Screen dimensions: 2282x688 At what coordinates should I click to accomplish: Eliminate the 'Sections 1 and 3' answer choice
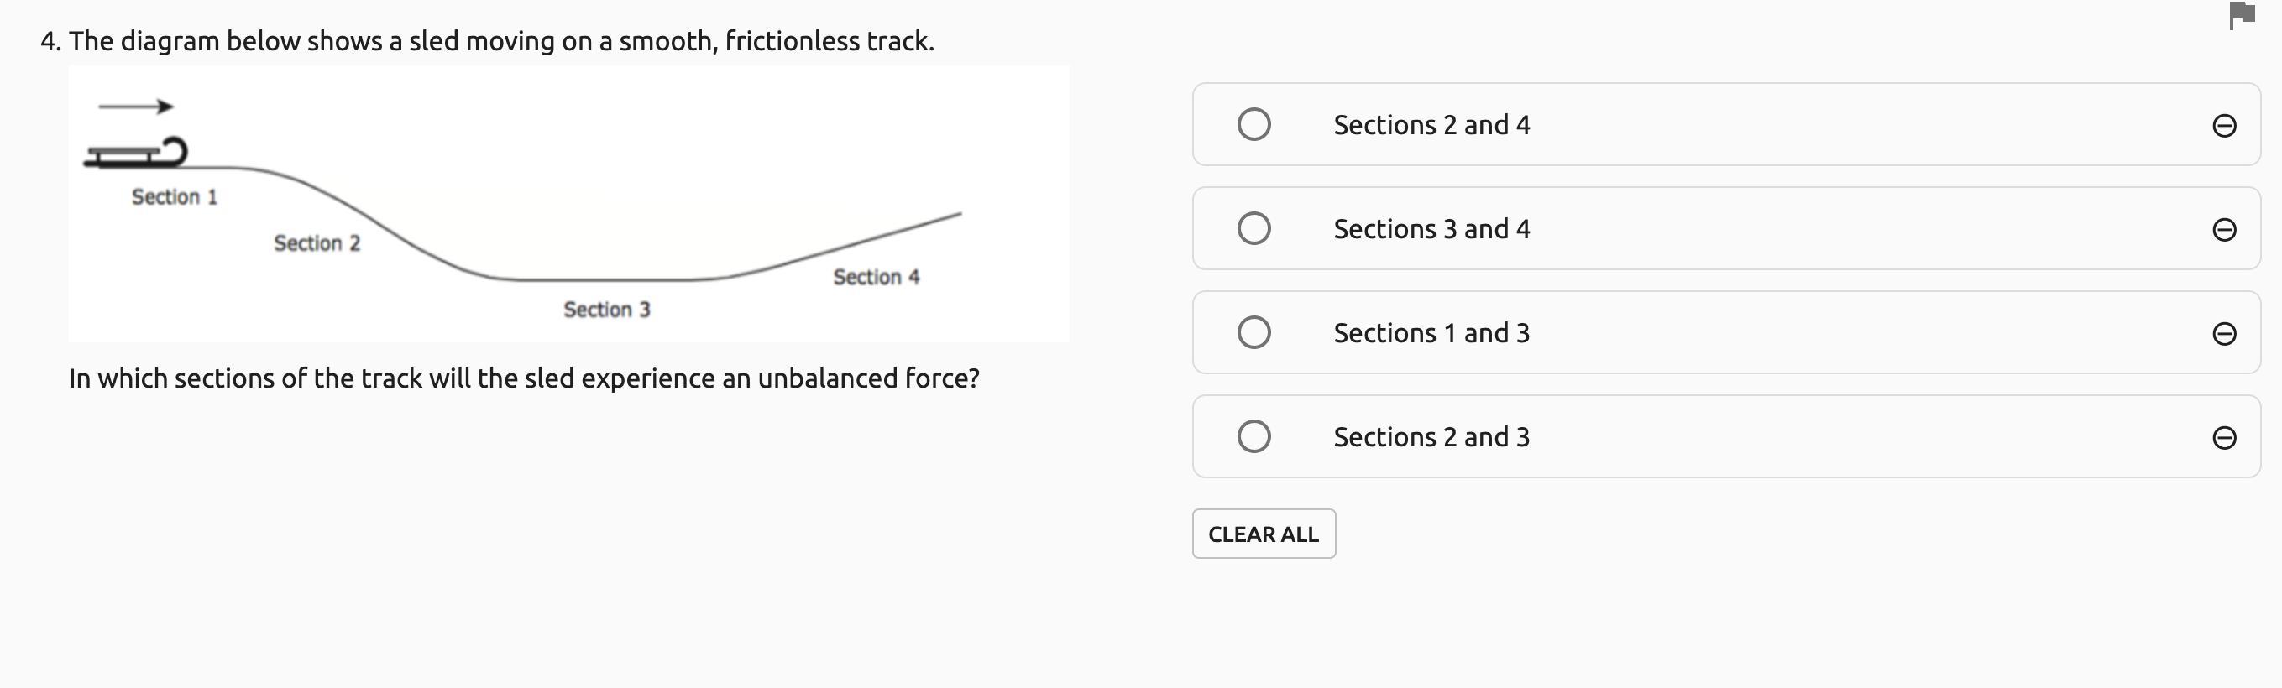[2223, 334]
